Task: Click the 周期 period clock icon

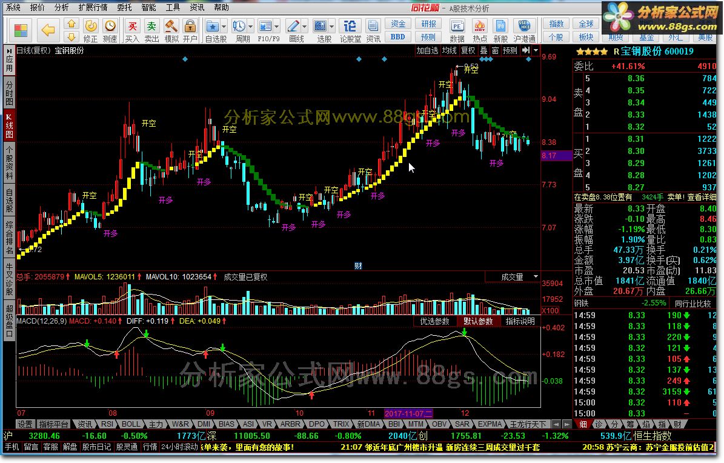Action: point(239,26)
